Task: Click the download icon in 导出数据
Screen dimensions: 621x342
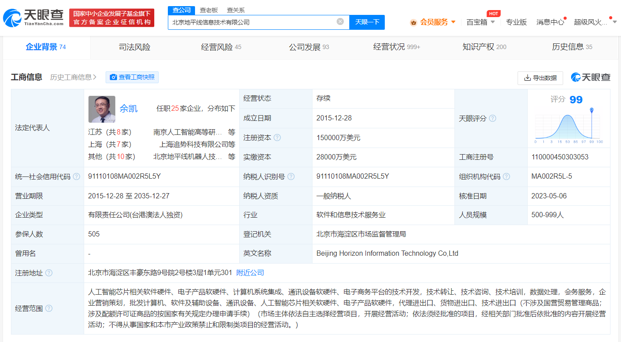Action: 527,78
